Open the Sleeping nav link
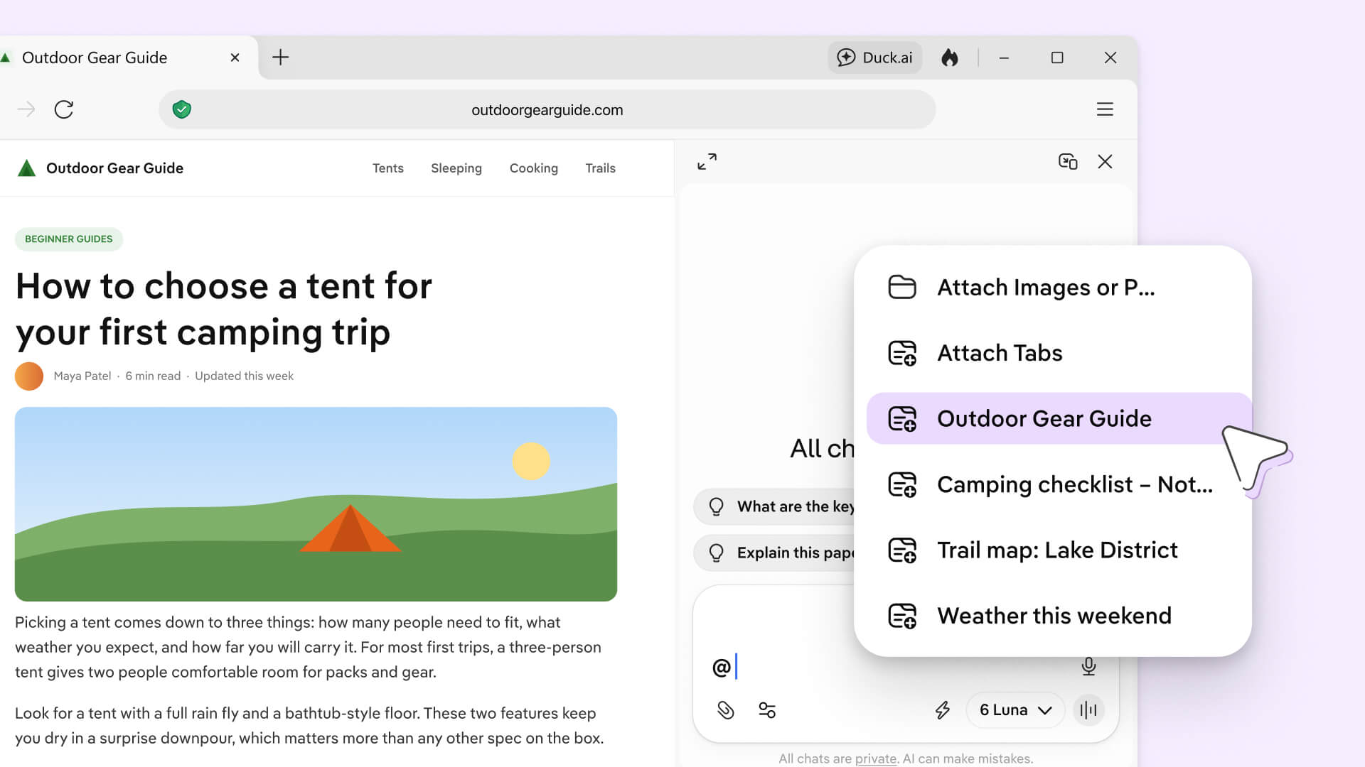Image resolution: width=1365 pixels, height=767 pixels. (x=456, y=168)
